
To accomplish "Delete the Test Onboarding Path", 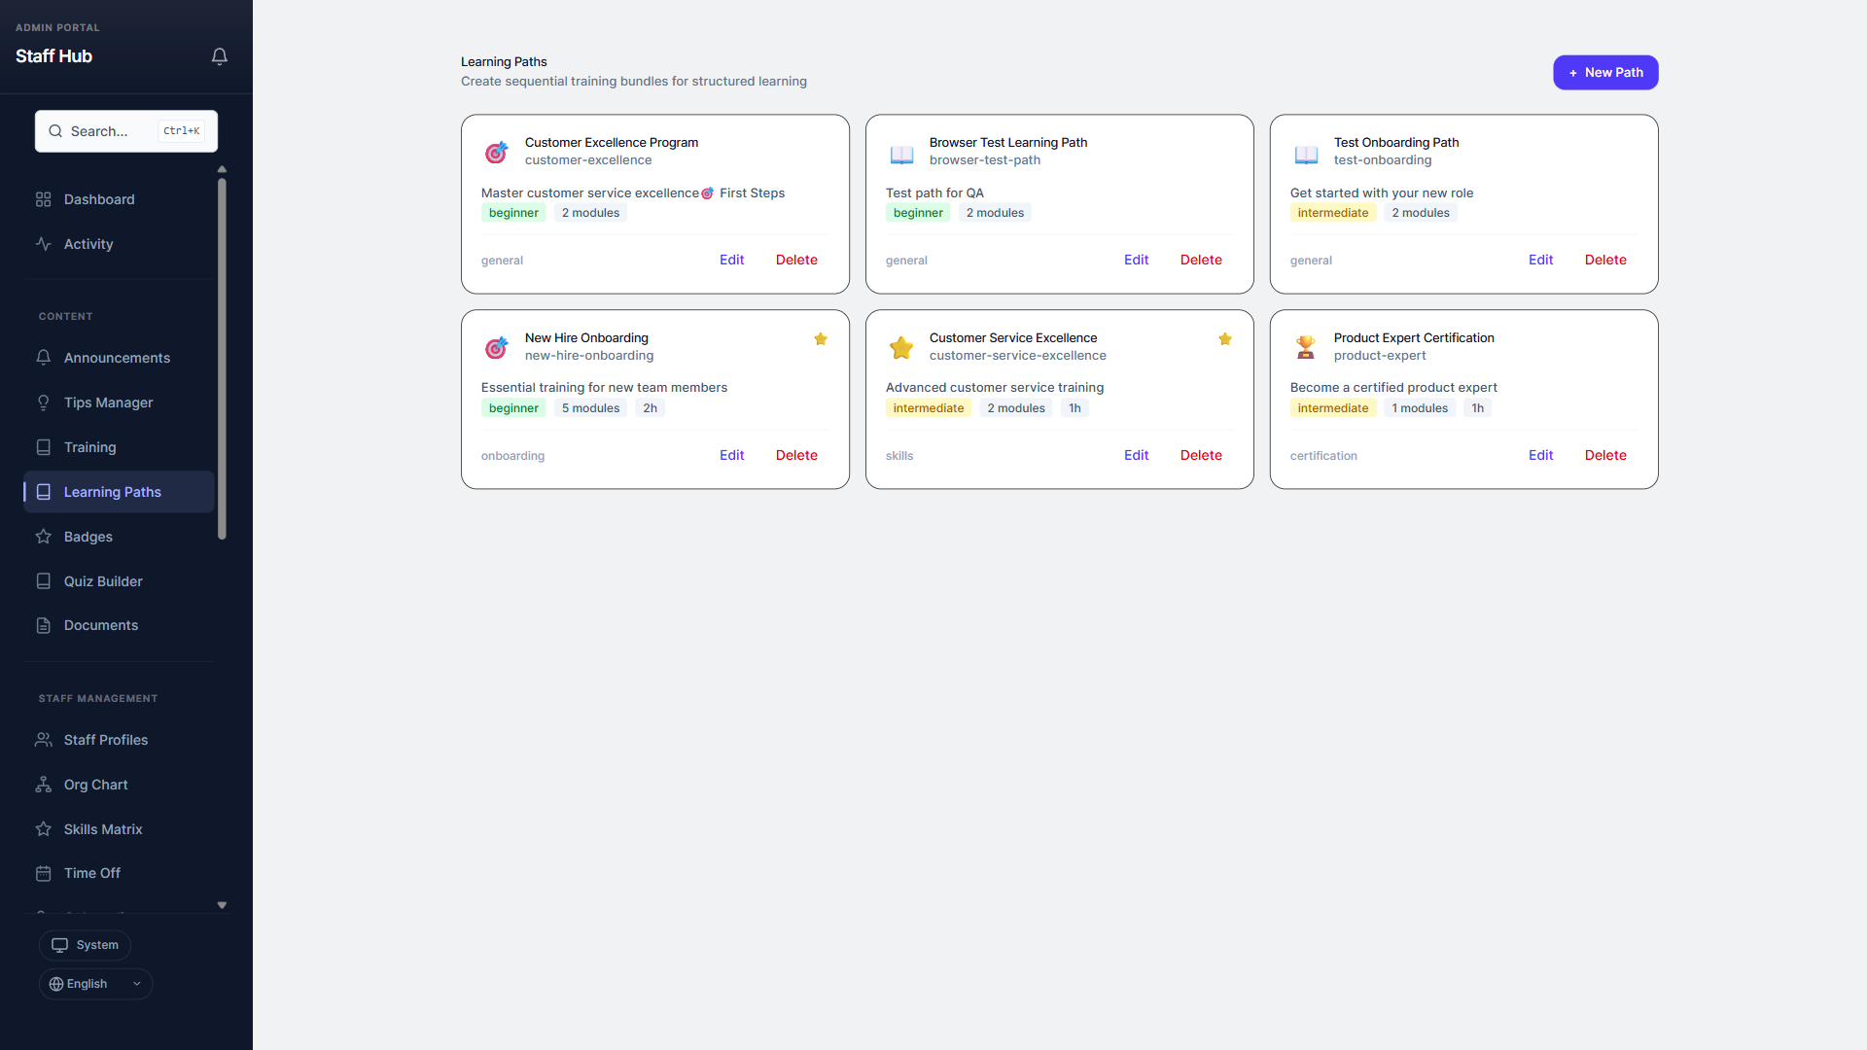I will (x=1605, y=260).
